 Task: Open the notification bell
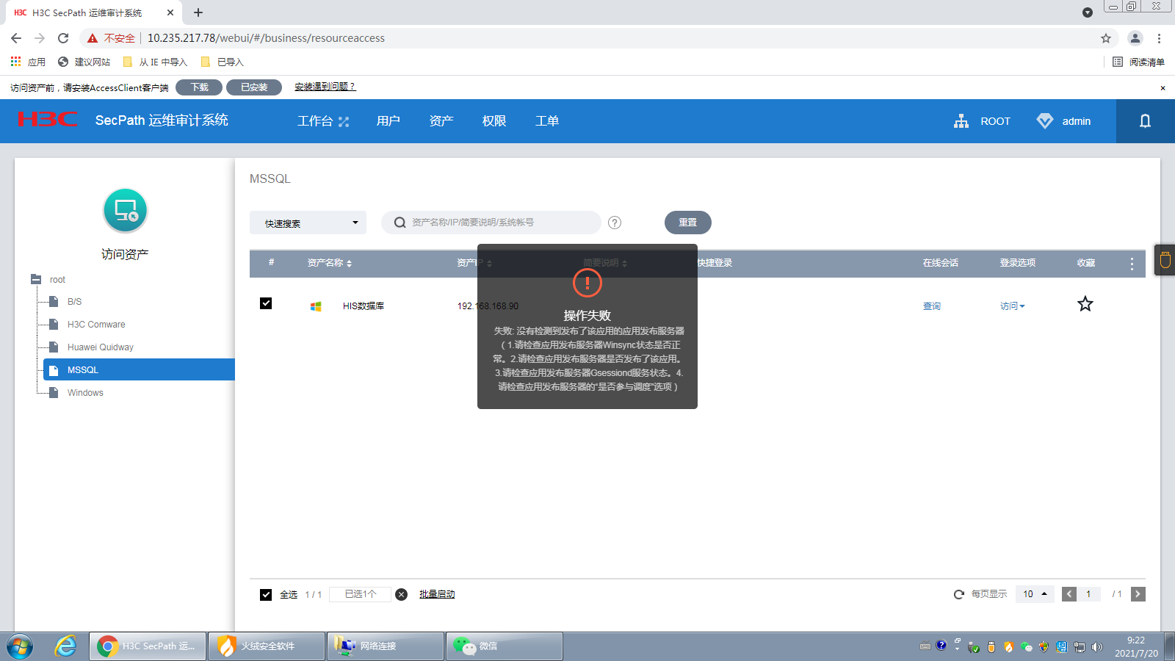pos(1145,121)
